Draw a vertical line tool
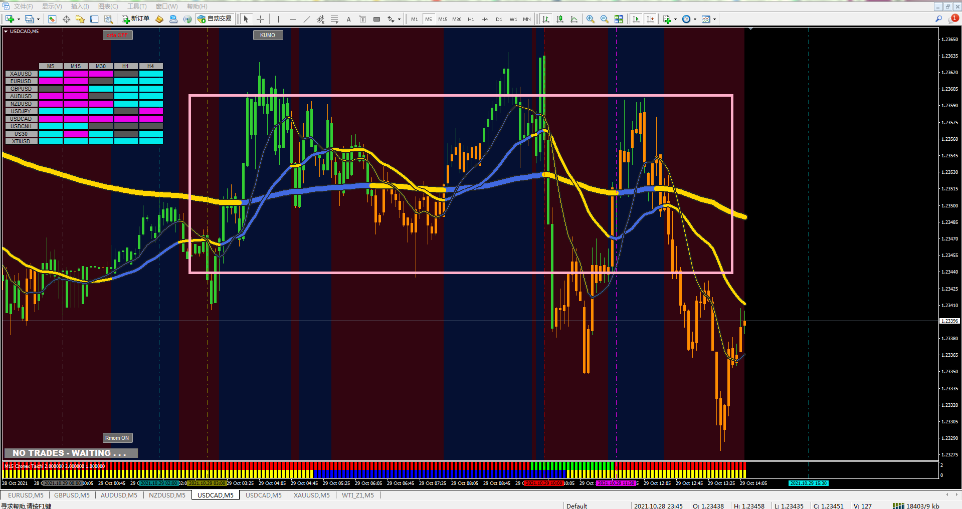This screenshot has width=962, height=509. click(278, 19)
